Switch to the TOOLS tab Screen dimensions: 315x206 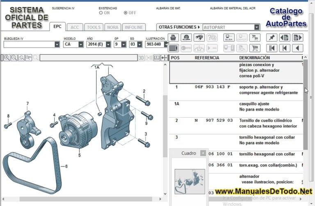pos(94,27)
